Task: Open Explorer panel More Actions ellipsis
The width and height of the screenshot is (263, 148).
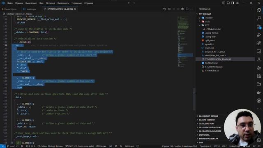Action: [x=251, y=9]
